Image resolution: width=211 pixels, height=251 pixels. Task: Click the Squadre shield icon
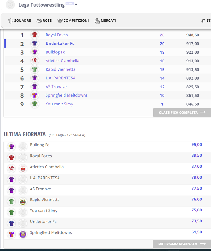click(x=11, y=21)
